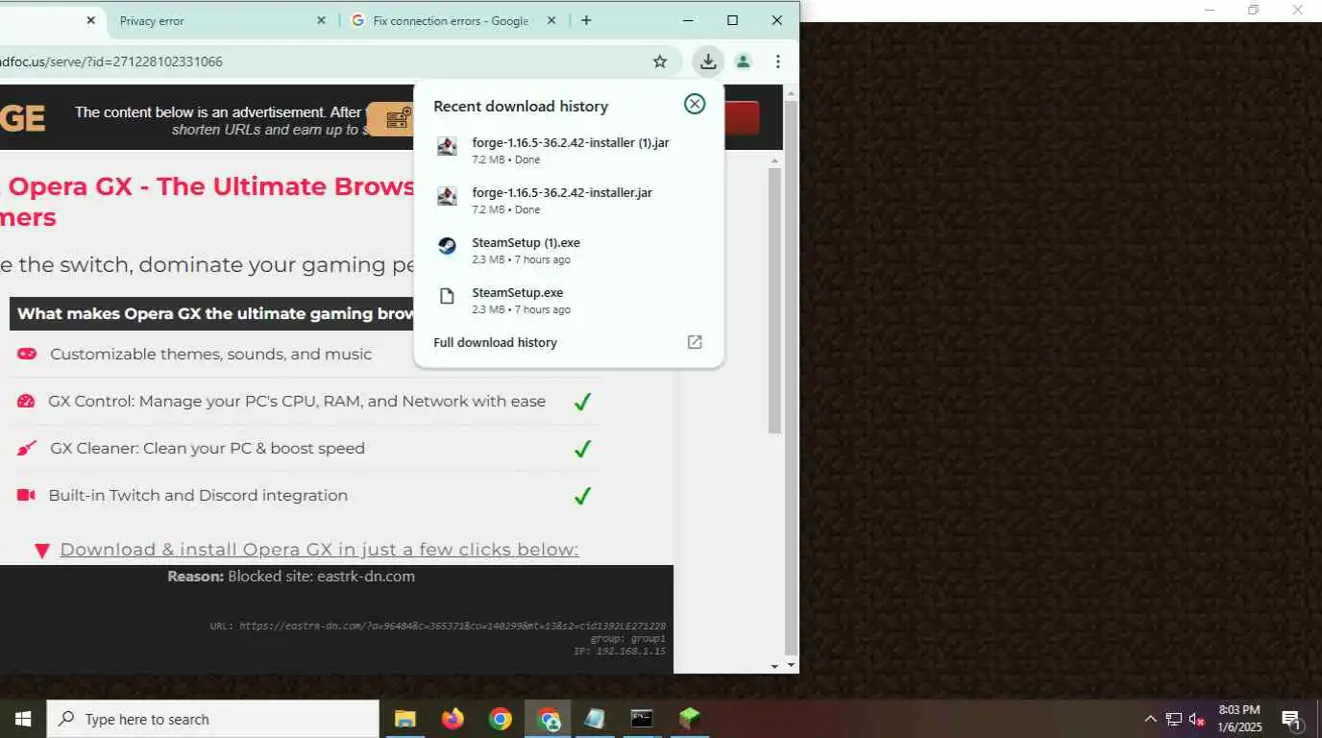Open the Chrome profile avatar icon
This screenshot has height=738, width=1322.
pyautogui.click(x=743, y=61)
